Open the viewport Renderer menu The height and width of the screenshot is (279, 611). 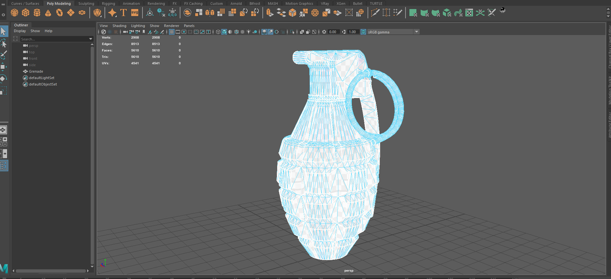click(171, 26)
